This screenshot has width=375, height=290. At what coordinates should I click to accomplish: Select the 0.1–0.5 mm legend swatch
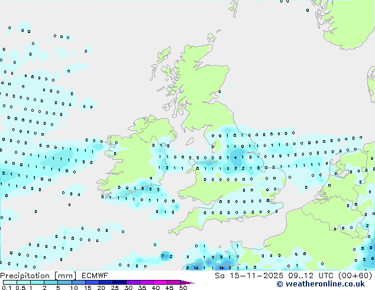10,282
